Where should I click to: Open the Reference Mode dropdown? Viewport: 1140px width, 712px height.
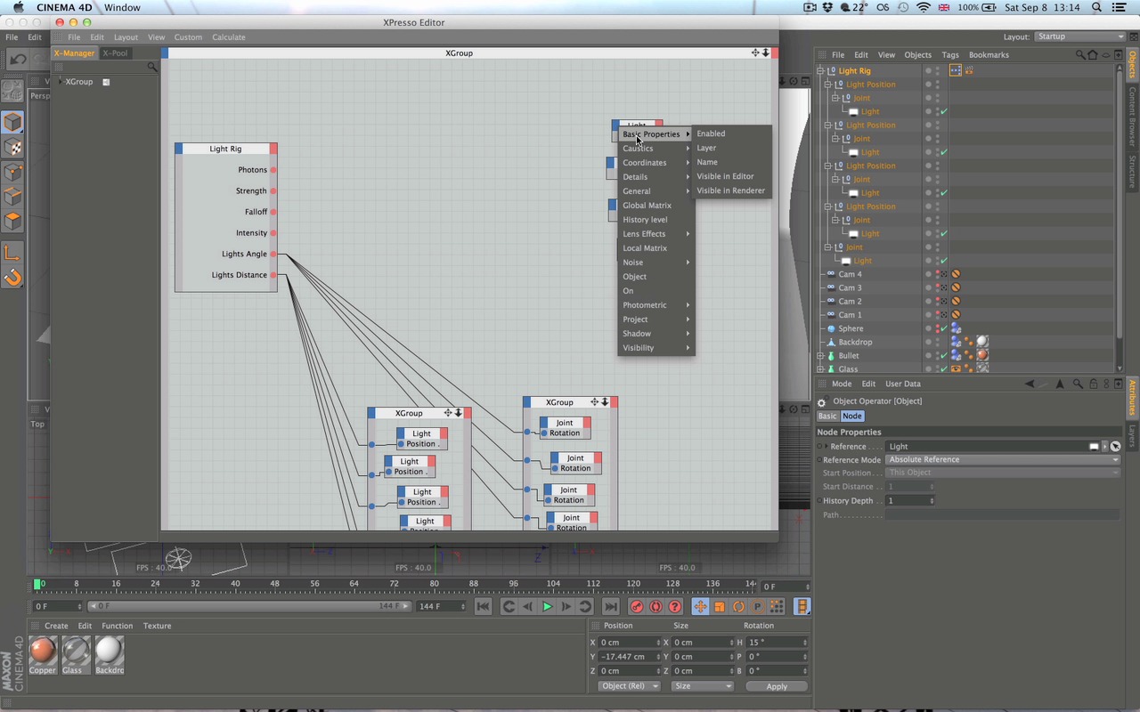pyautogui.click(x=1002, y=459)
